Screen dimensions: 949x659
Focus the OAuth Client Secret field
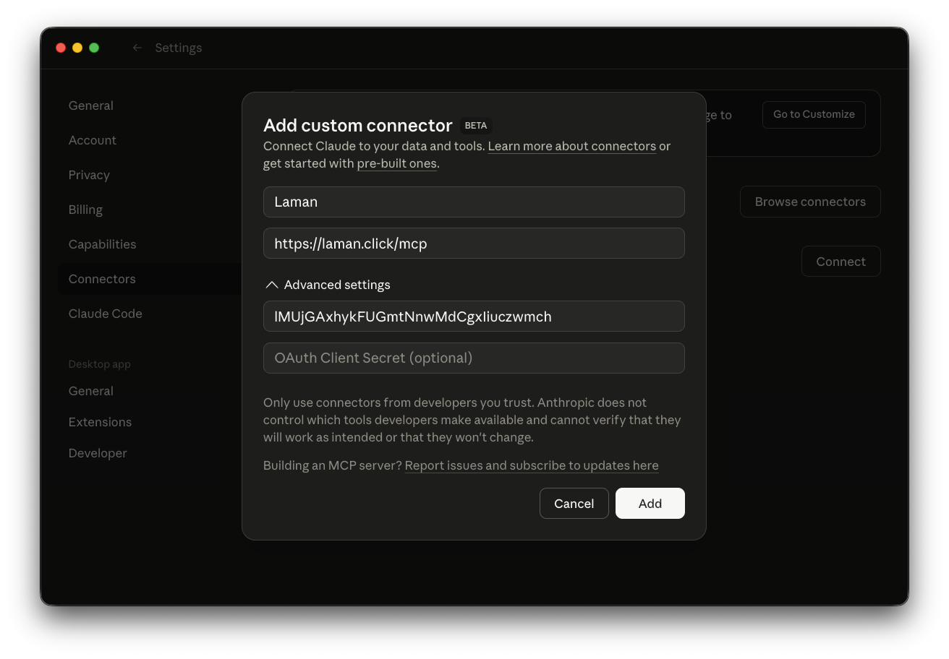coord(474,358)
